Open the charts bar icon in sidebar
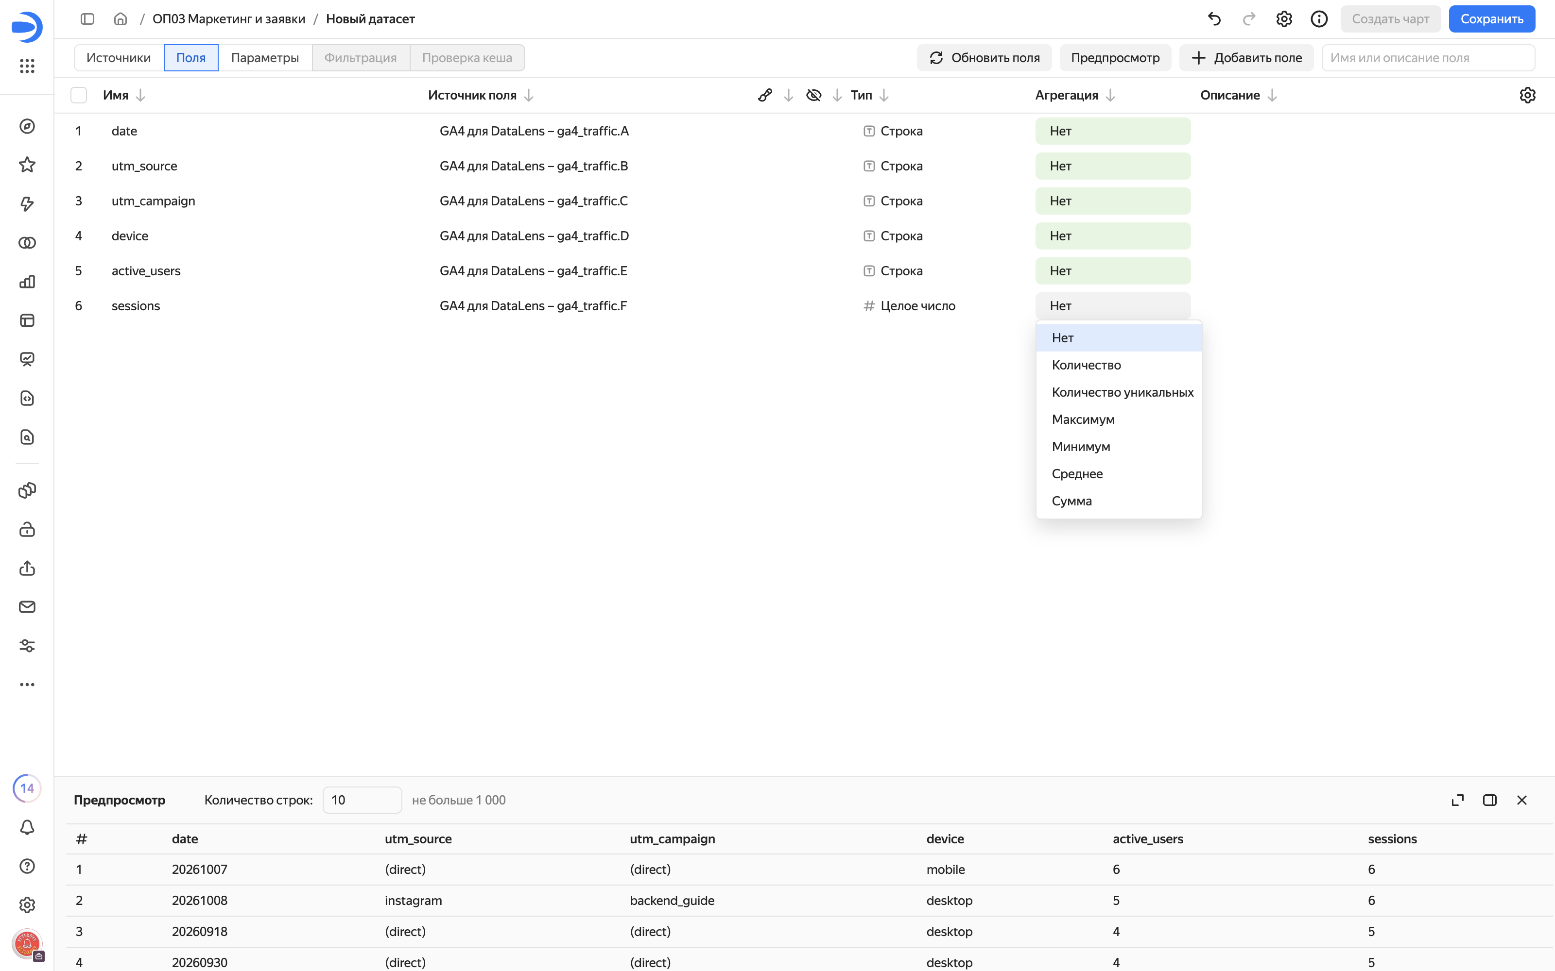This screenshot has width=1555, height=971. click(x=27, y=282)
